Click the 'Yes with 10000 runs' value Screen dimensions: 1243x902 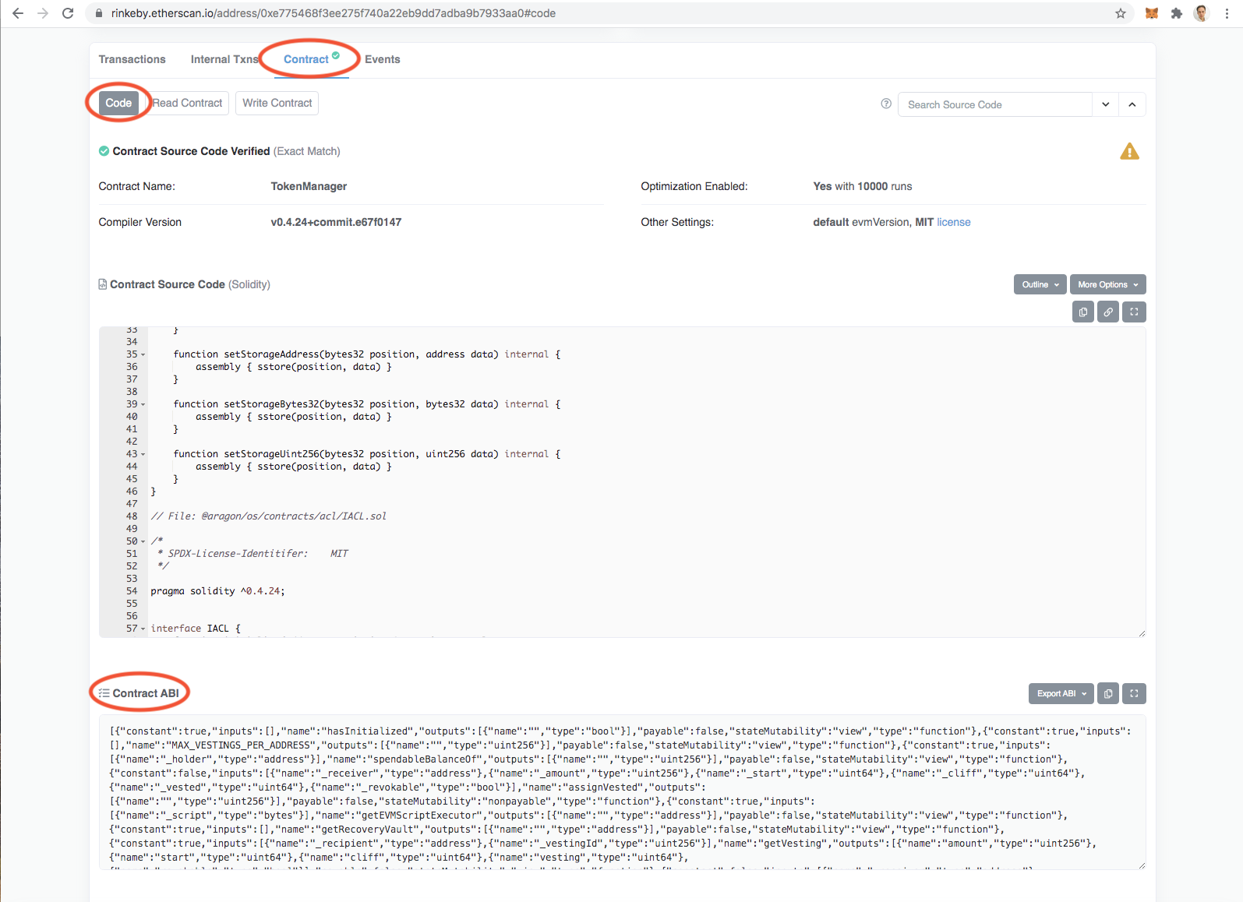click(862, 186)
